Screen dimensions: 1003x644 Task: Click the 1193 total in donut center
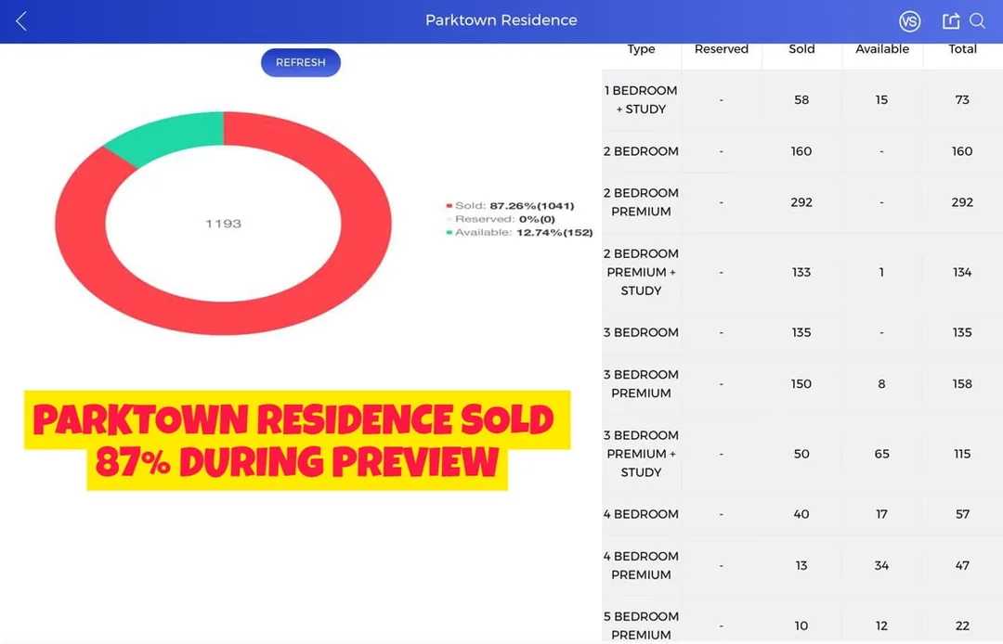click(x=223, y=224)
